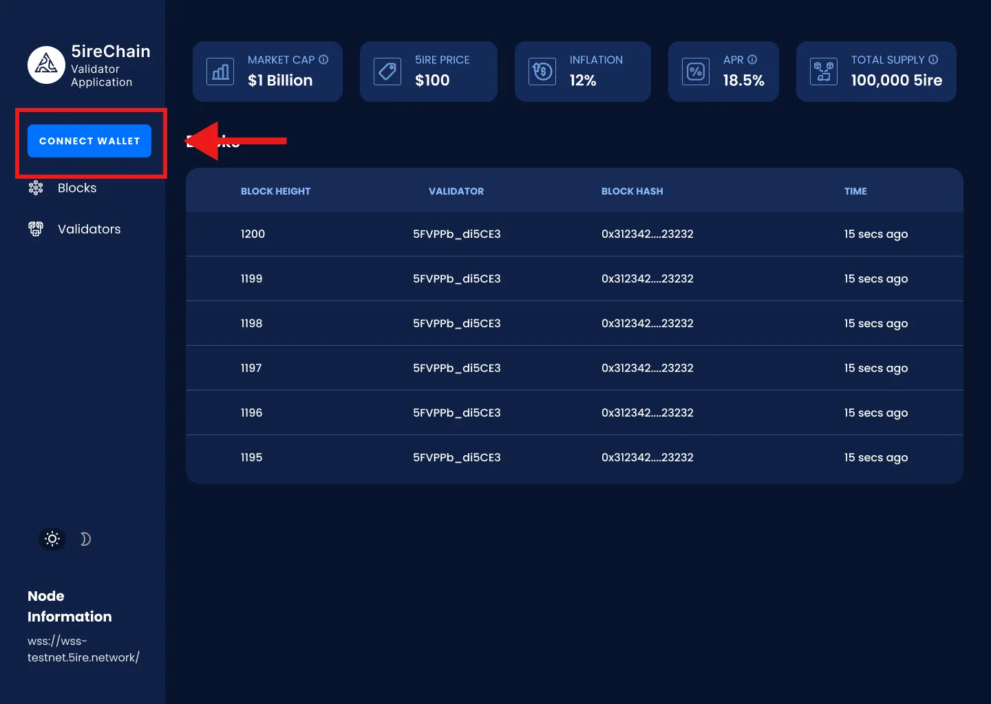This screenshot has width=991, height=704.
Task: Click block hash in row 1197
Action: click(648, 368)
